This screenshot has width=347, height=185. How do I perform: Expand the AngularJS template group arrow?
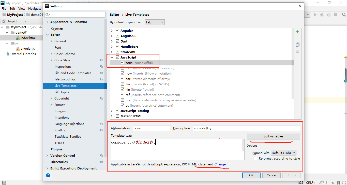pyautogui.click(x=112, y=36)
